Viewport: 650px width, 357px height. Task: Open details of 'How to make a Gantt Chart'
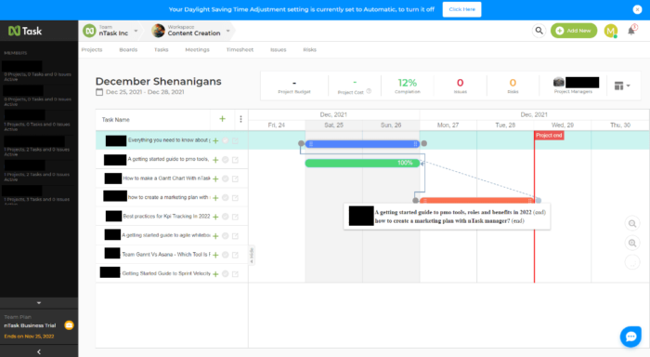pos(235,178)
